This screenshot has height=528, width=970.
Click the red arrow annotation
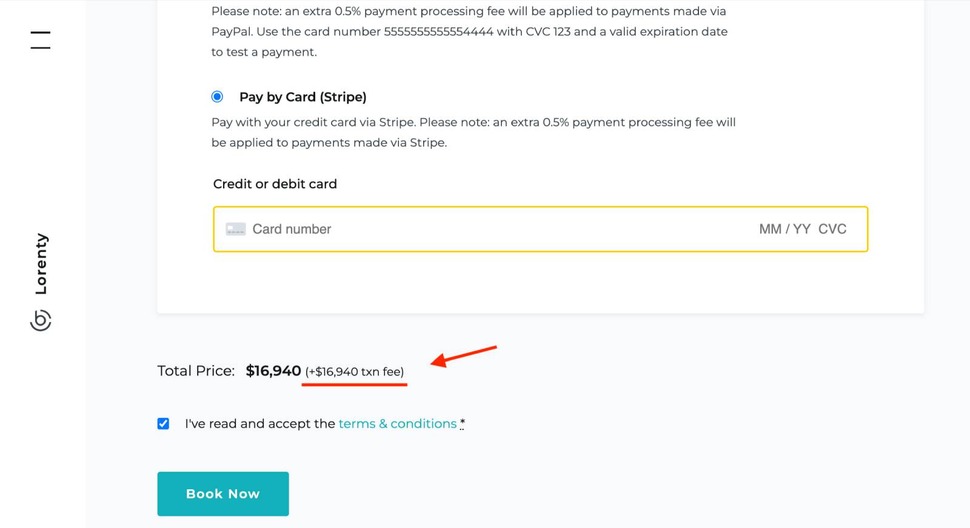[463, 355]
